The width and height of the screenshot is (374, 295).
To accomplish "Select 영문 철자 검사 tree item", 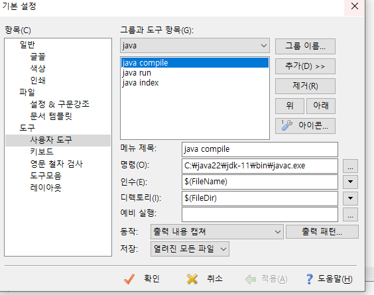I will [56, 164].
